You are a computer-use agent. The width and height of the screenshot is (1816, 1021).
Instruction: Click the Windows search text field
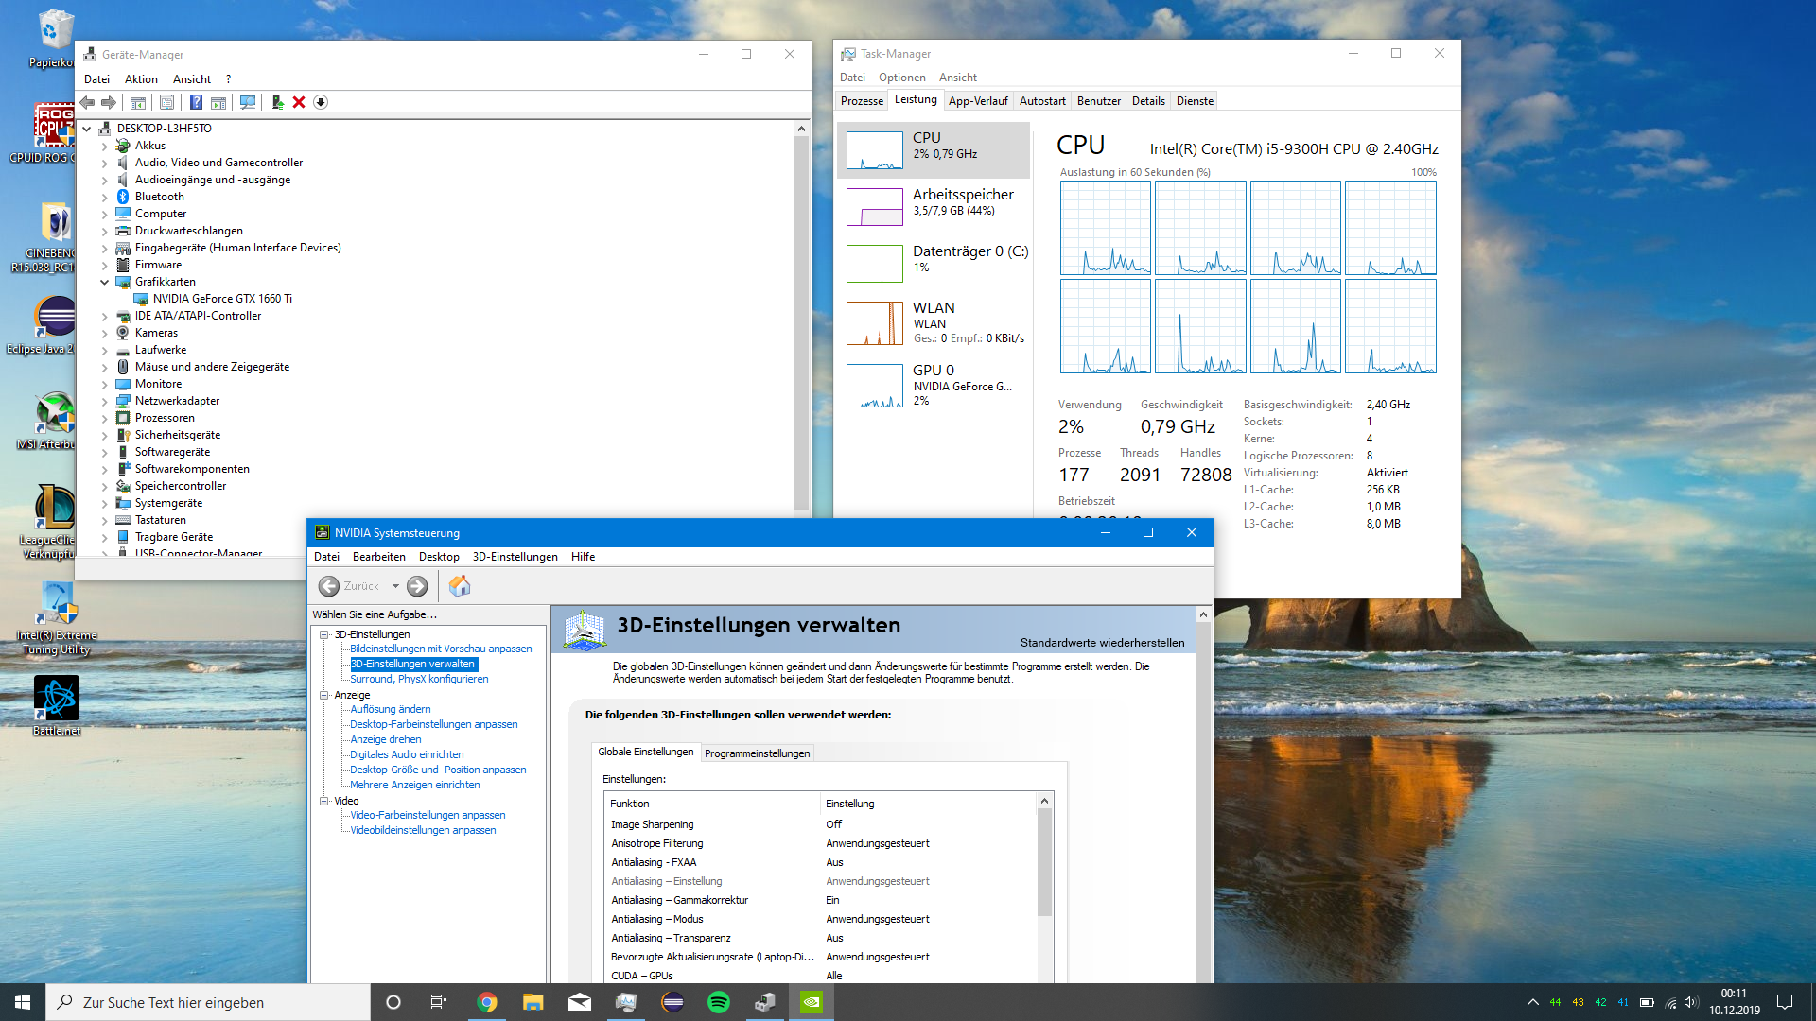tap(208, 1002)
